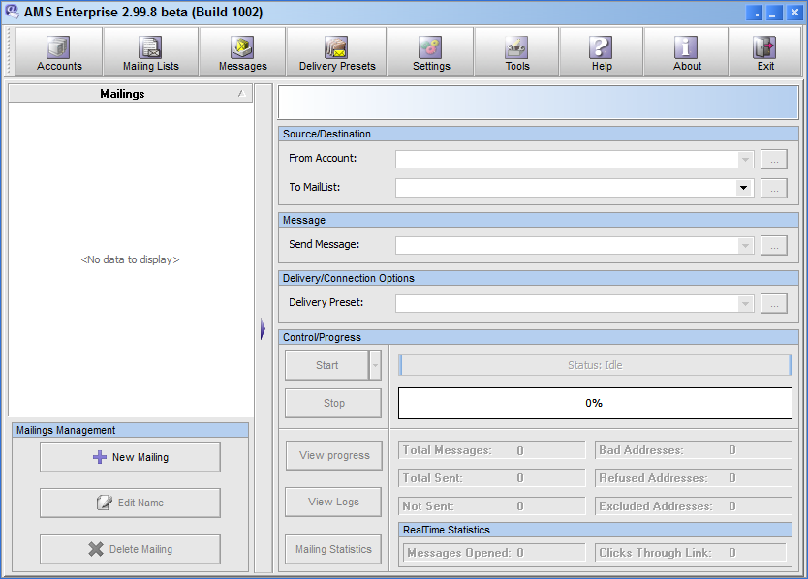The image size is (808, 579).
Task: Open the Accounts toolbar icon
Action: point(59,52)
